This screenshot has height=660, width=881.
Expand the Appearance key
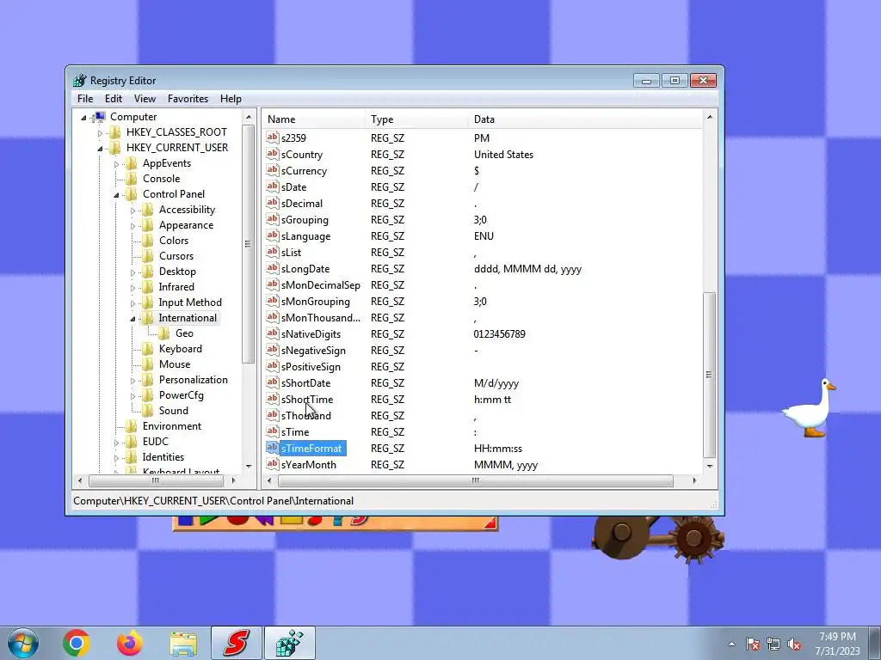point(132,226)
